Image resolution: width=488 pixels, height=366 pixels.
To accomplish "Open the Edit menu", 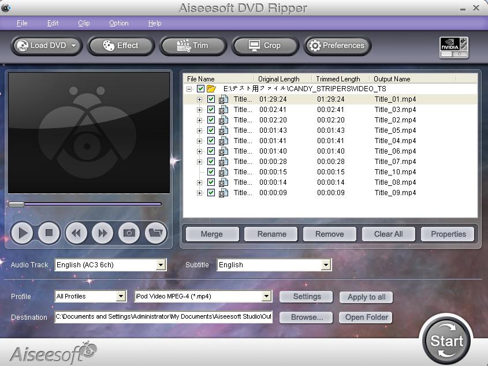I will [x=53, y=23].
